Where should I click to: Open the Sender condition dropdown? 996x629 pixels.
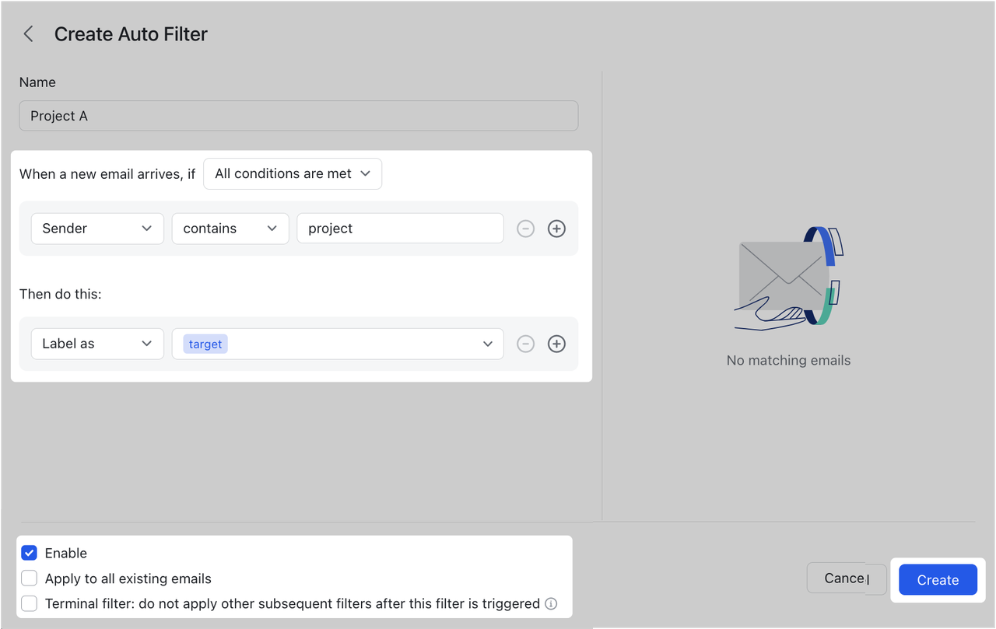click(96, 228)
